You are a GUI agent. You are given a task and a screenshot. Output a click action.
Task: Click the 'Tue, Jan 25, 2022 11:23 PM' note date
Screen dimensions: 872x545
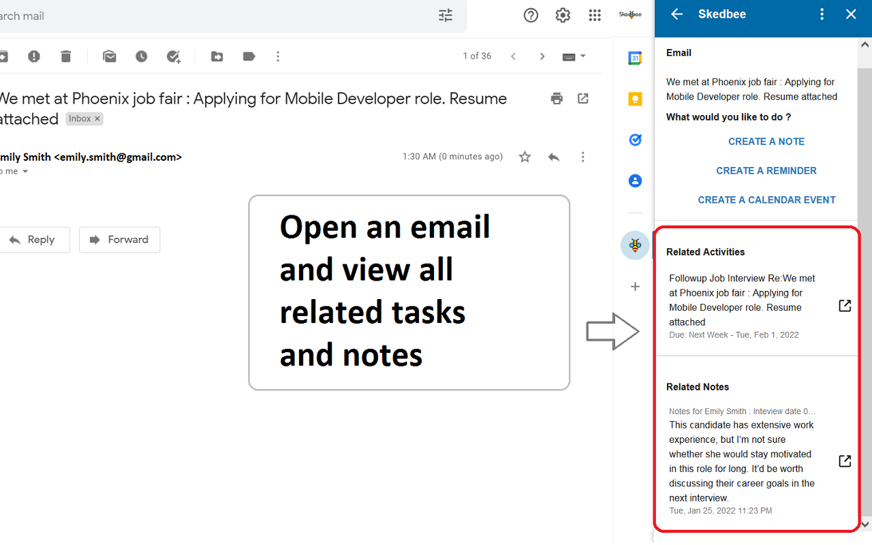point(720,511)
